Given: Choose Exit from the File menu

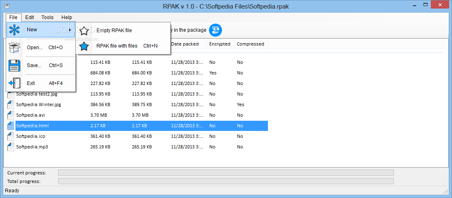Looking at the screenshot, I should tap(41, 83).
